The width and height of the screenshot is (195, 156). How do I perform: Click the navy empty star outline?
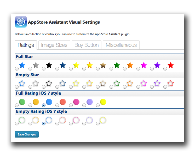click(x=63, y=83)
